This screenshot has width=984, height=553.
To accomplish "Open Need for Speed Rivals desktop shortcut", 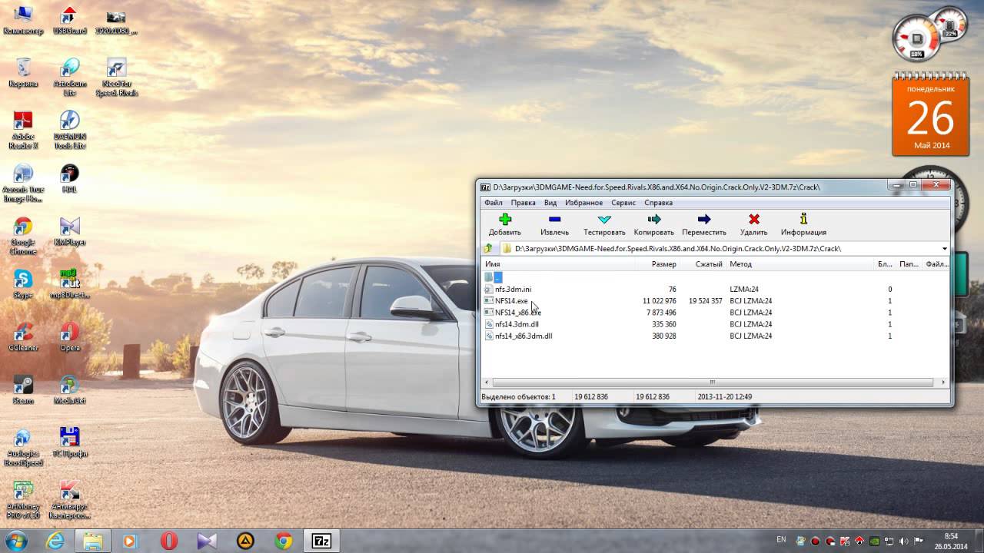I will click(117, 78).
